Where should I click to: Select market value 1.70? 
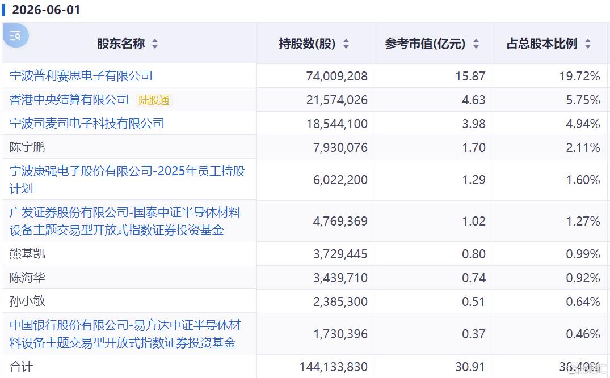pos(473,147)
